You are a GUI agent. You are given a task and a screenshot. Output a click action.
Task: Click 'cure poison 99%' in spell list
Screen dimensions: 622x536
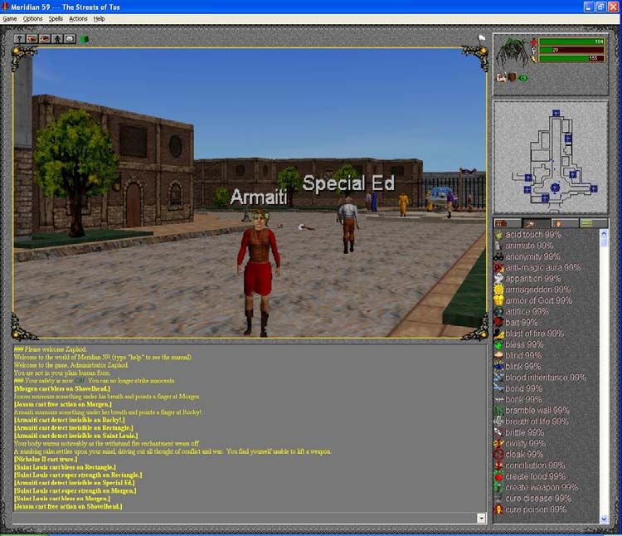click(x=536, y=509)
